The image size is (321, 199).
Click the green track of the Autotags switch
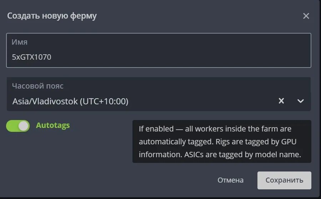click(x=12, y=126)
